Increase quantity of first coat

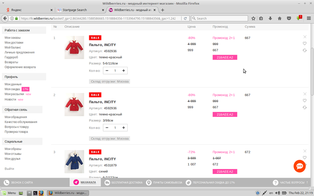coord(124,70)
